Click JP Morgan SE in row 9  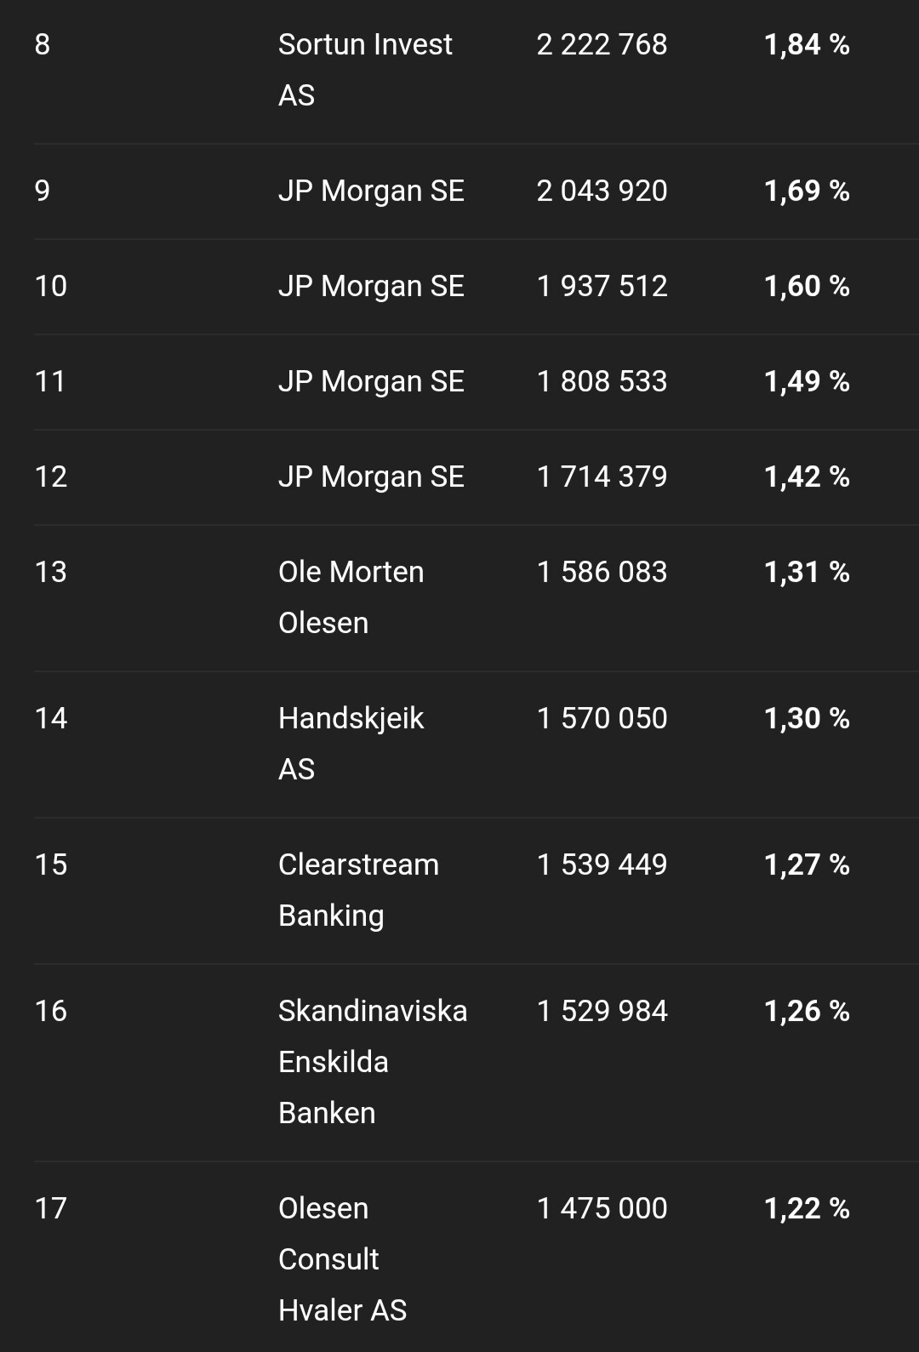coord(371,191)
